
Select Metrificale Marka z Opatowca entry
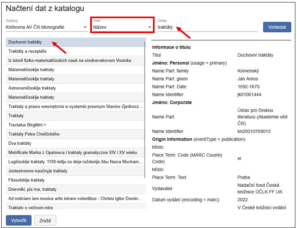75,153
